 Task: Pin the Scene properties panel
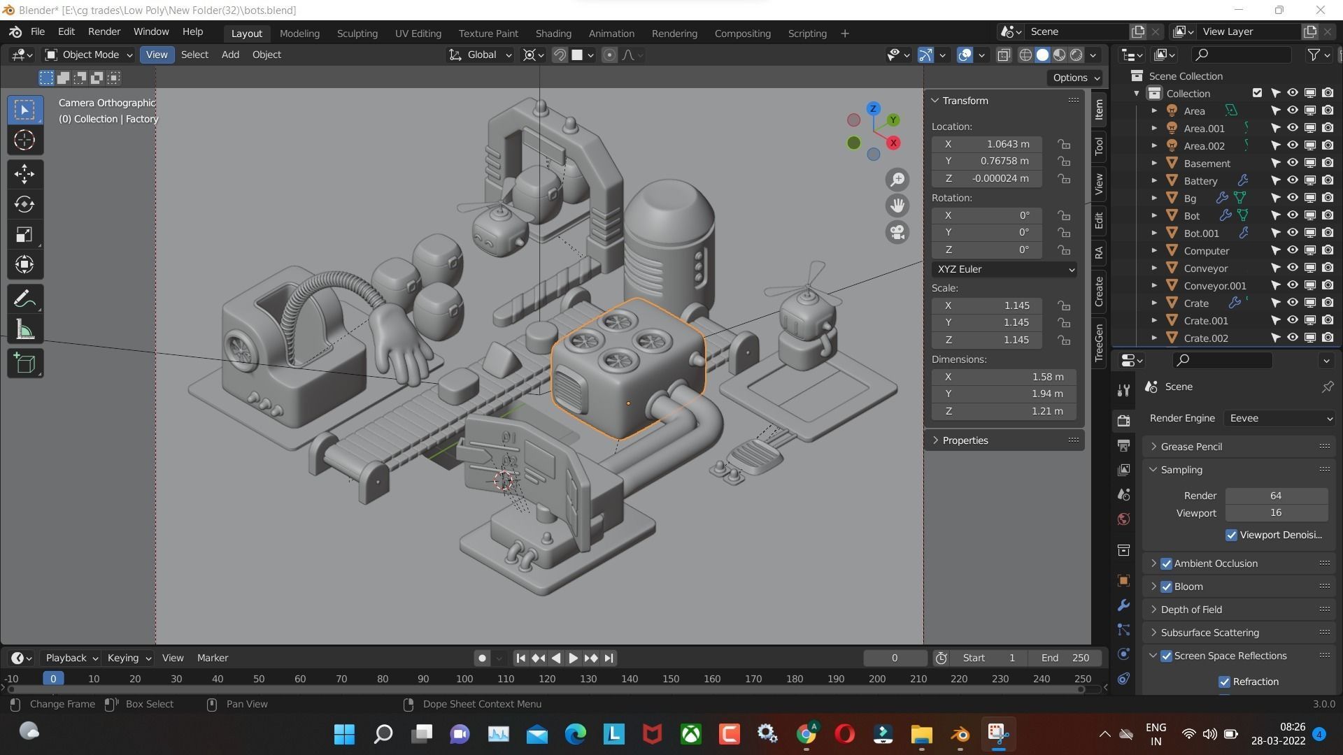click(x=1327, y=387)
